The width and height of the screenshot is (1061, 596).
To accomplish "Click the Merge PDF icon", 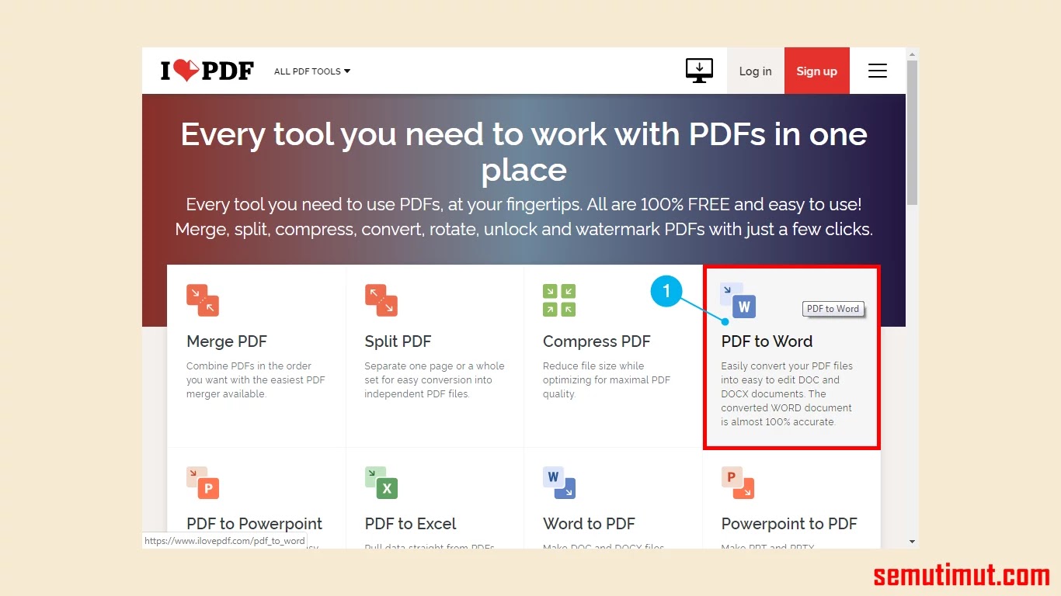I will pos(203,300).
